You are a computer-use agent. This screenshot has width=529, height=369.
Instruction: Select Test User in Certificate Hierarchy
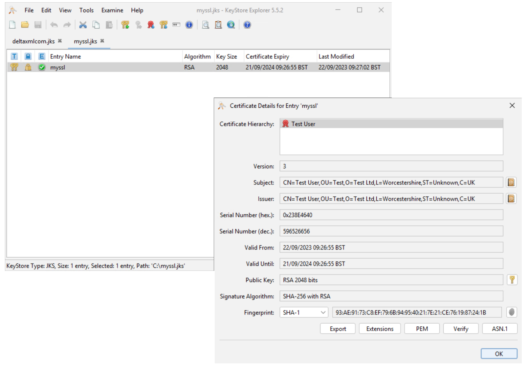tap(303, 124)
